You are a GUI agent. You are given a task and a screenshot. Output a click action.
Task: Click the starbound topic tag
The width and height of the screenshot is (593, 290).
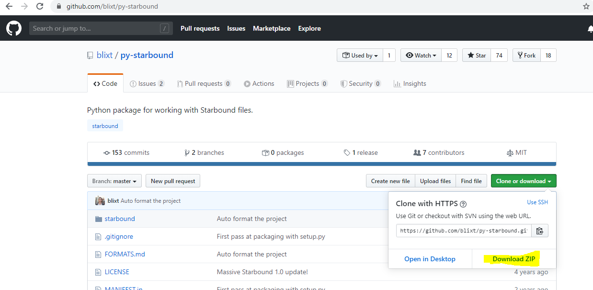coord(105,126)
